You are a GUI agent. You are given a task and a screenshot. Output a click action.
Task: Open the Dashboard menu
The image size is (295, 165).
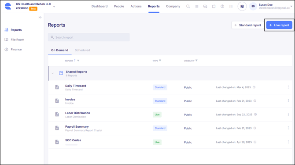coord(100,6)
